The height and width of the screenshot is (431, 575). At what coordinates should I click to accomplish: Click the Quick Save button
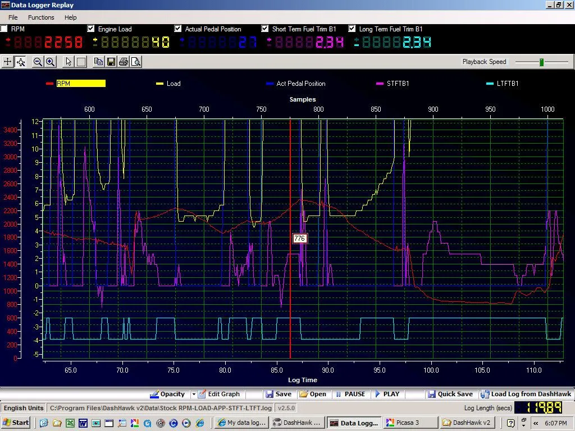pos(450,394)
